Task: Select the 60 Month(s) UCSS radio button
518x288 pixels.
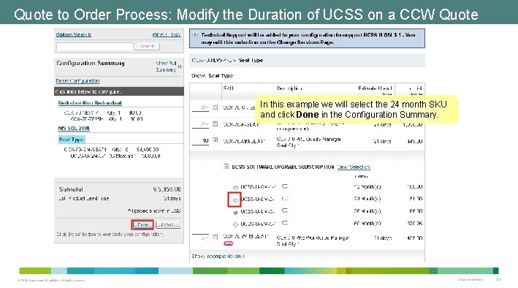Action: [x=235, y=224]
